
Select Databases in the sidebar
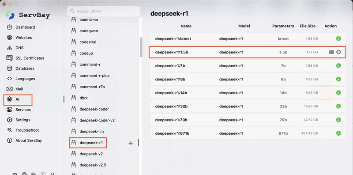[20, 68]
